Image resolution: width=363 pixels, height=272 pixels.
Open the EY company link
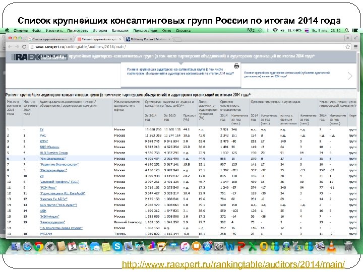click(42, 130)
